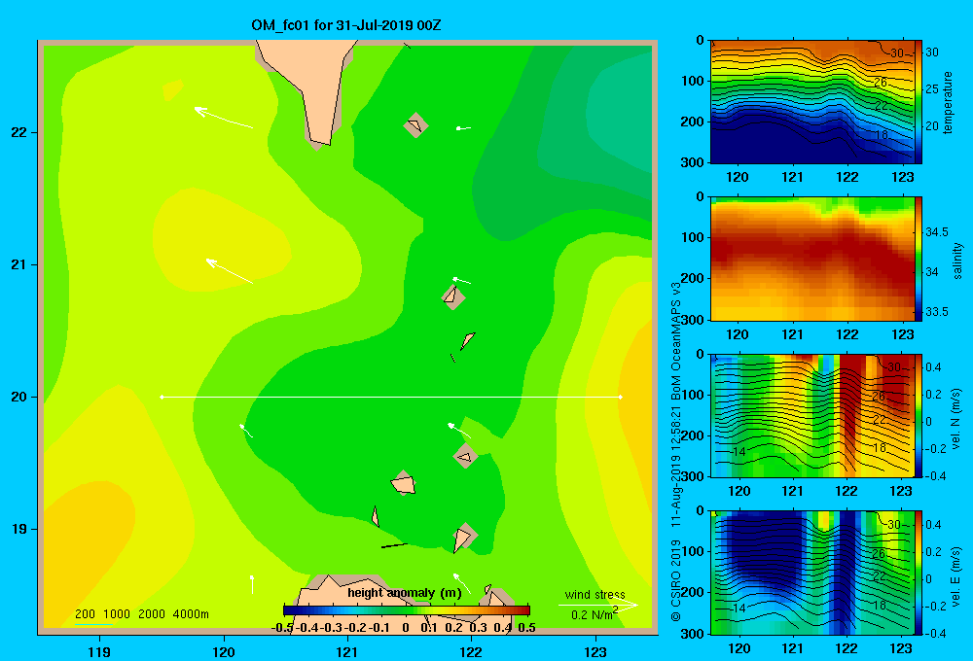Viewport: 973px width, 661px height.
Task: Click the wind stress reference arrow in legend
Action: click(x=598, y=605)
